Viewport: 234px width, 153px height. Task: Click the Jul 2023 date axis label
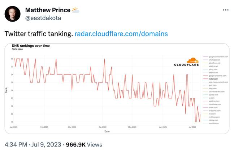click(x=192, y=127)
